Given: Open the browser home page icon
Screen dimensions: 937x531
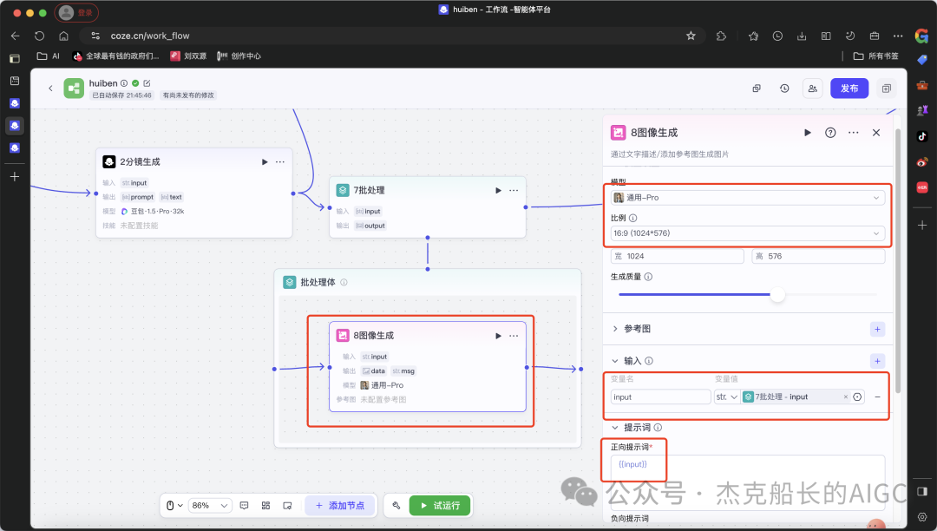Looking at the screenshot, I should pyautogui.click(x=64, y=36).
